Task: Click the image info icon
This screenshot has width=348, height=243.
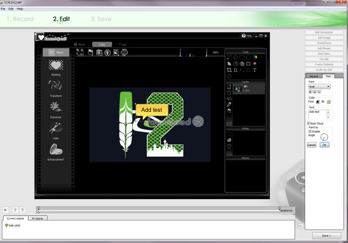Action: pos(107,53)
